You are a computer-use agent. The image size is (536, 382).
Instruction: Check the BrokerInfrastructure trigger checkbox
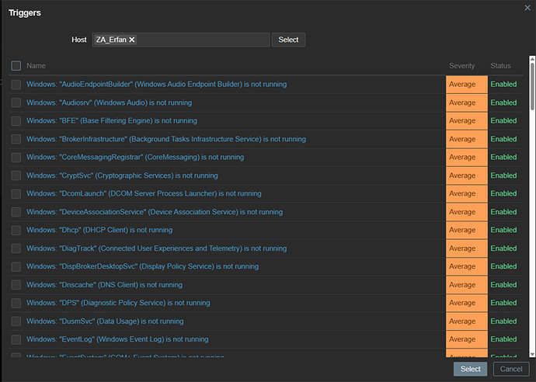pos(16,139)
